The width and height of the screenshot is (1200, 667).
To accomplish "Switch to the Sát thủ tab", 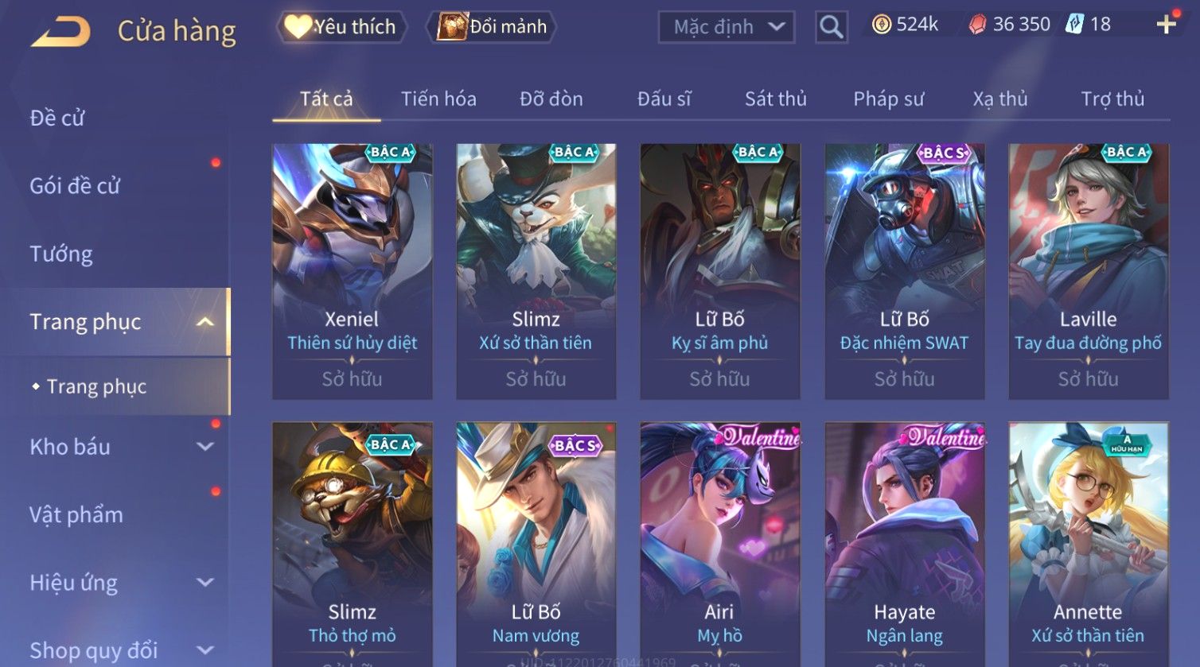I will [775, 99].
